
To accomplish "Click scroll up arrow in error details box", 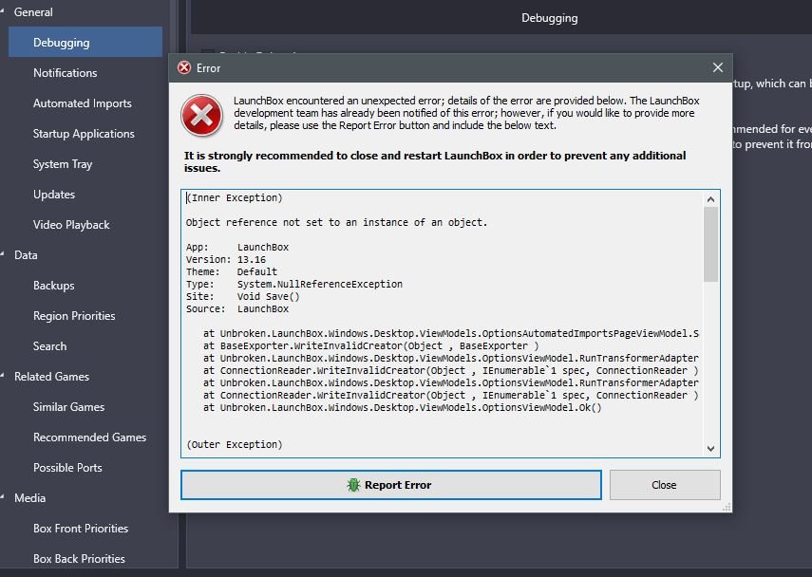I will (710, 199).
